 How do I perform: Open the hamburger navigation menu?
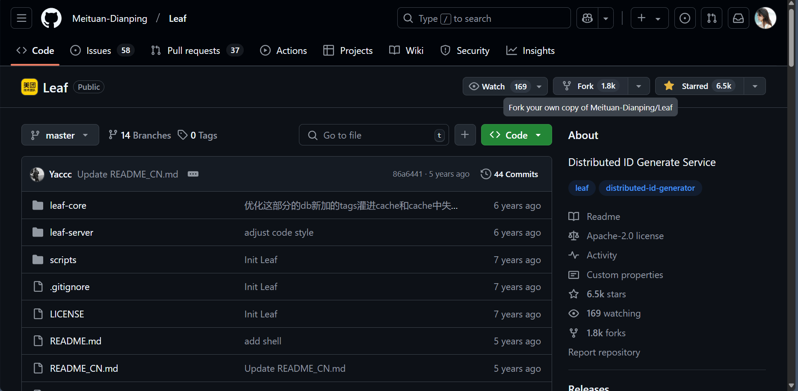click(x=21, y=18)
